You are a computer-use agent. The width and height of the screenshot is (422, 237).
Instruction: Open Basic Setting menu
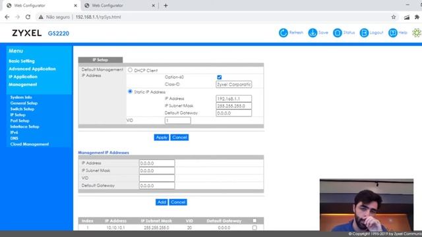pos(22,61)
